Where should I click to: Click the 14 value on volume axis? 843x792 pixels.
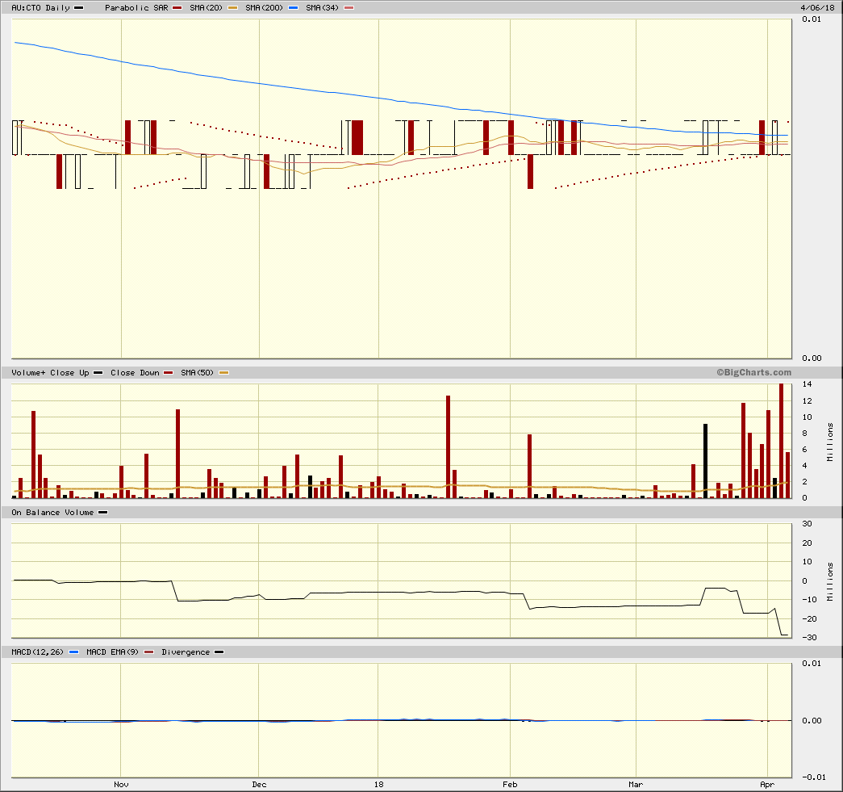tap(807, 384)
